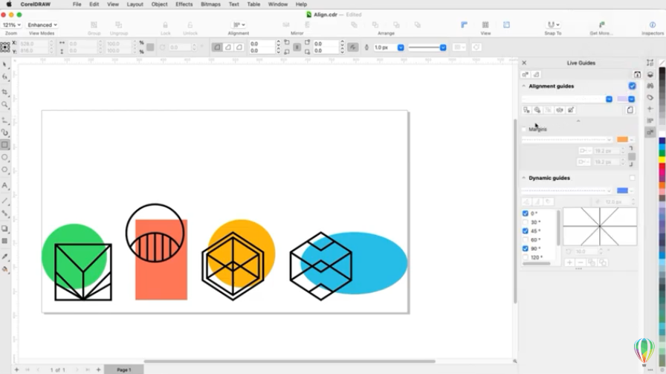666x374 pixels.
Task: Select the Zoom magnifier tool
Action: point(4,105)
